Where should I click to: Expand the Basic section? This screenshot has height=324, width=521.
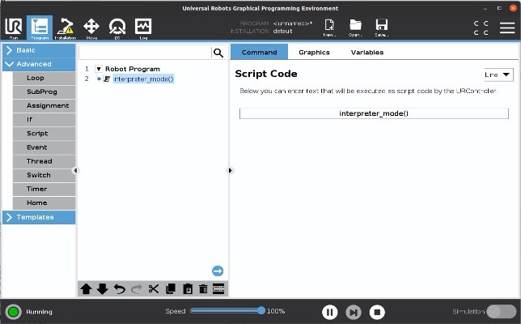click(x=38, y=50)
